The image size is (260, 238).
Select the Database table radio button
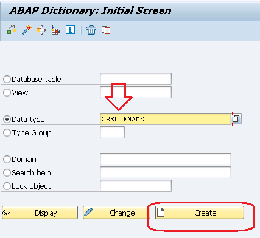point(7,79)
